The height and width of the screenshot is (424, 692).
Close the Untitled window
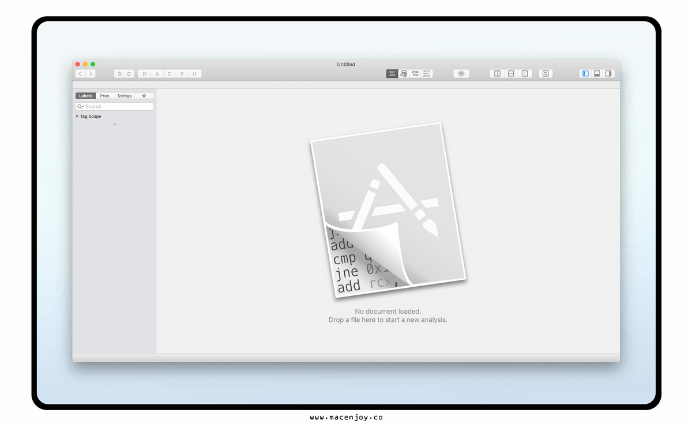click(78, 64)
